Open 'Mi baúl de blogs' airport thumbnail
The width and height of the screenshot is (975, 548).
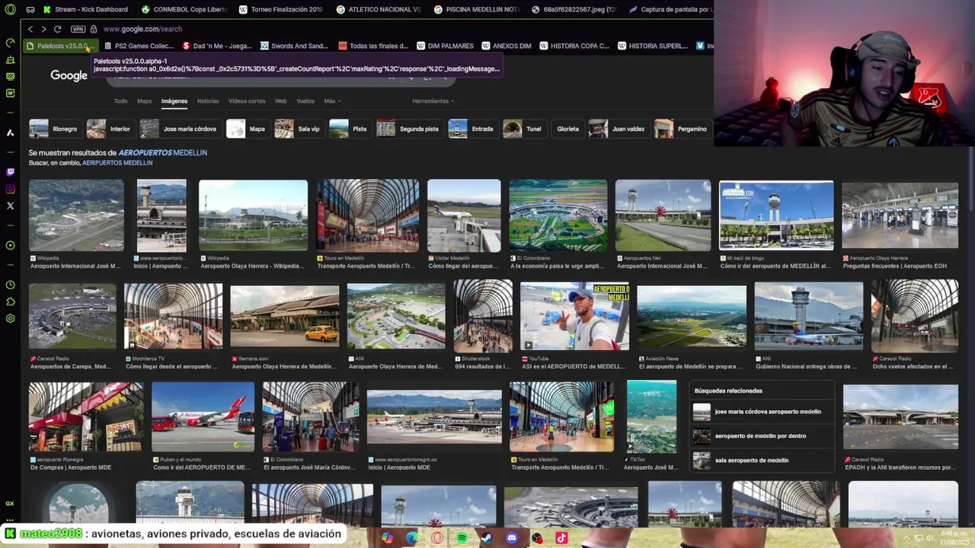click(776, 215)
